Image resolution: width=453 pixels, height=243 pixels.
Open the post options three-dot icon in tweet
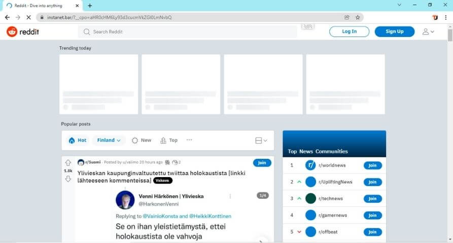point(230,196)
